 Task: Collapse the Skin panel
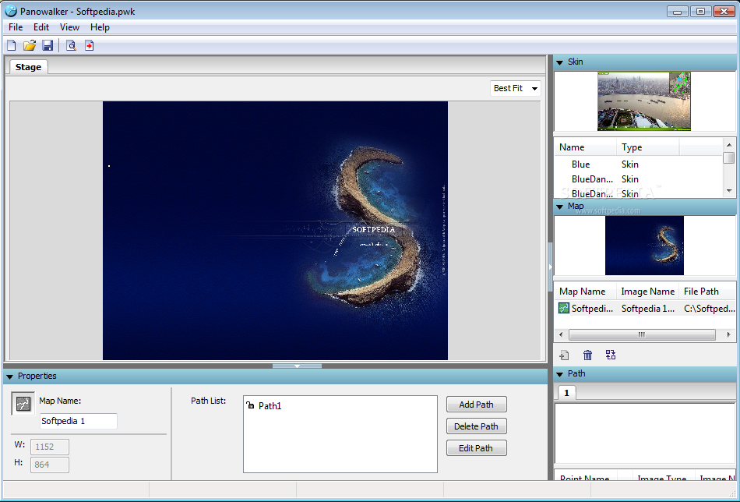(x=560, y=62)
